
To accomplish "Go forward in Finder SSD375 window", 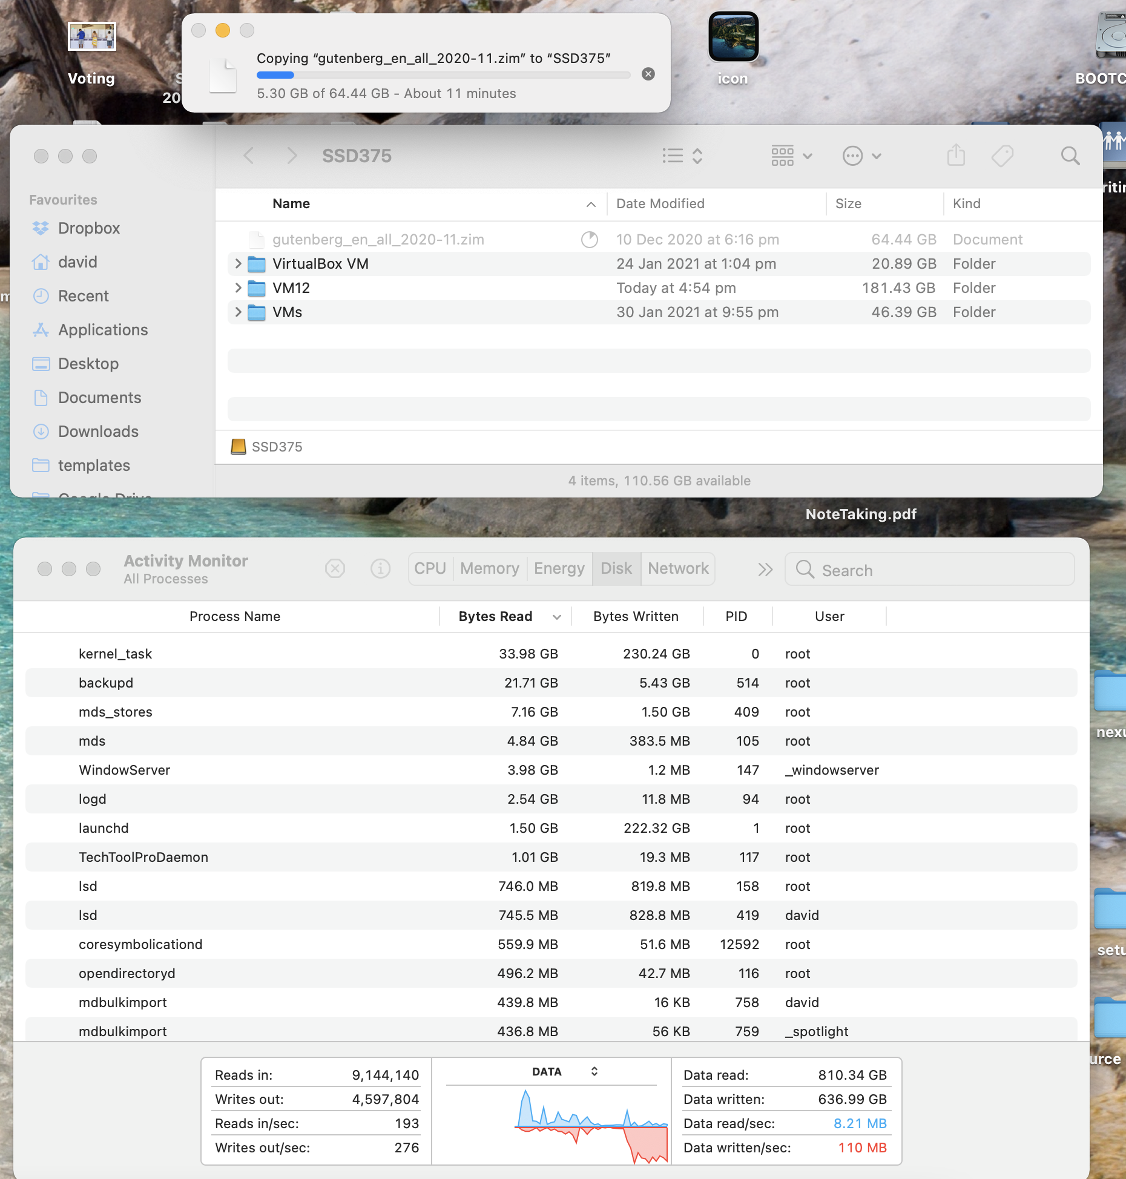I will tap(292, 156).
